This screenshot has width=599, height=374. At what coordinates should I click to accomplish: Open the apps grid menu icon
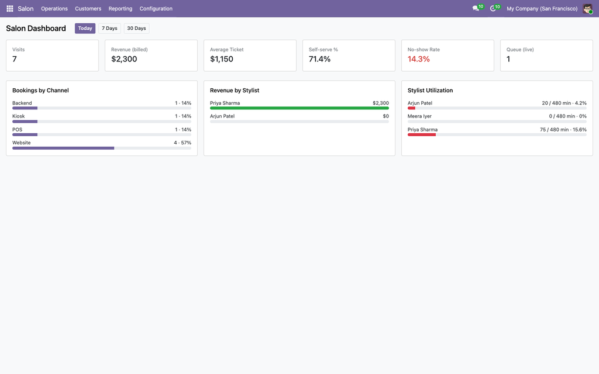(10, 8)
